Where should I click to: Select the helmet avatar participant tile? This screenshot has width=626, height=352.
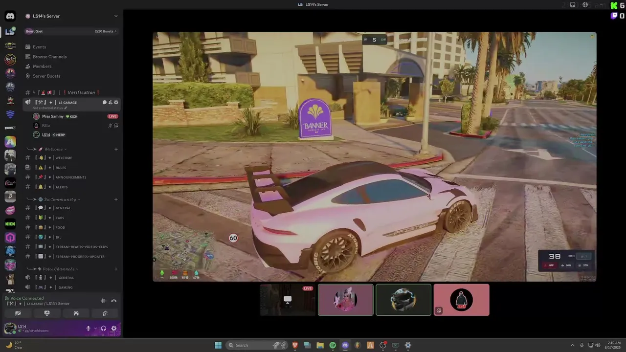click(x=403, y=300)
